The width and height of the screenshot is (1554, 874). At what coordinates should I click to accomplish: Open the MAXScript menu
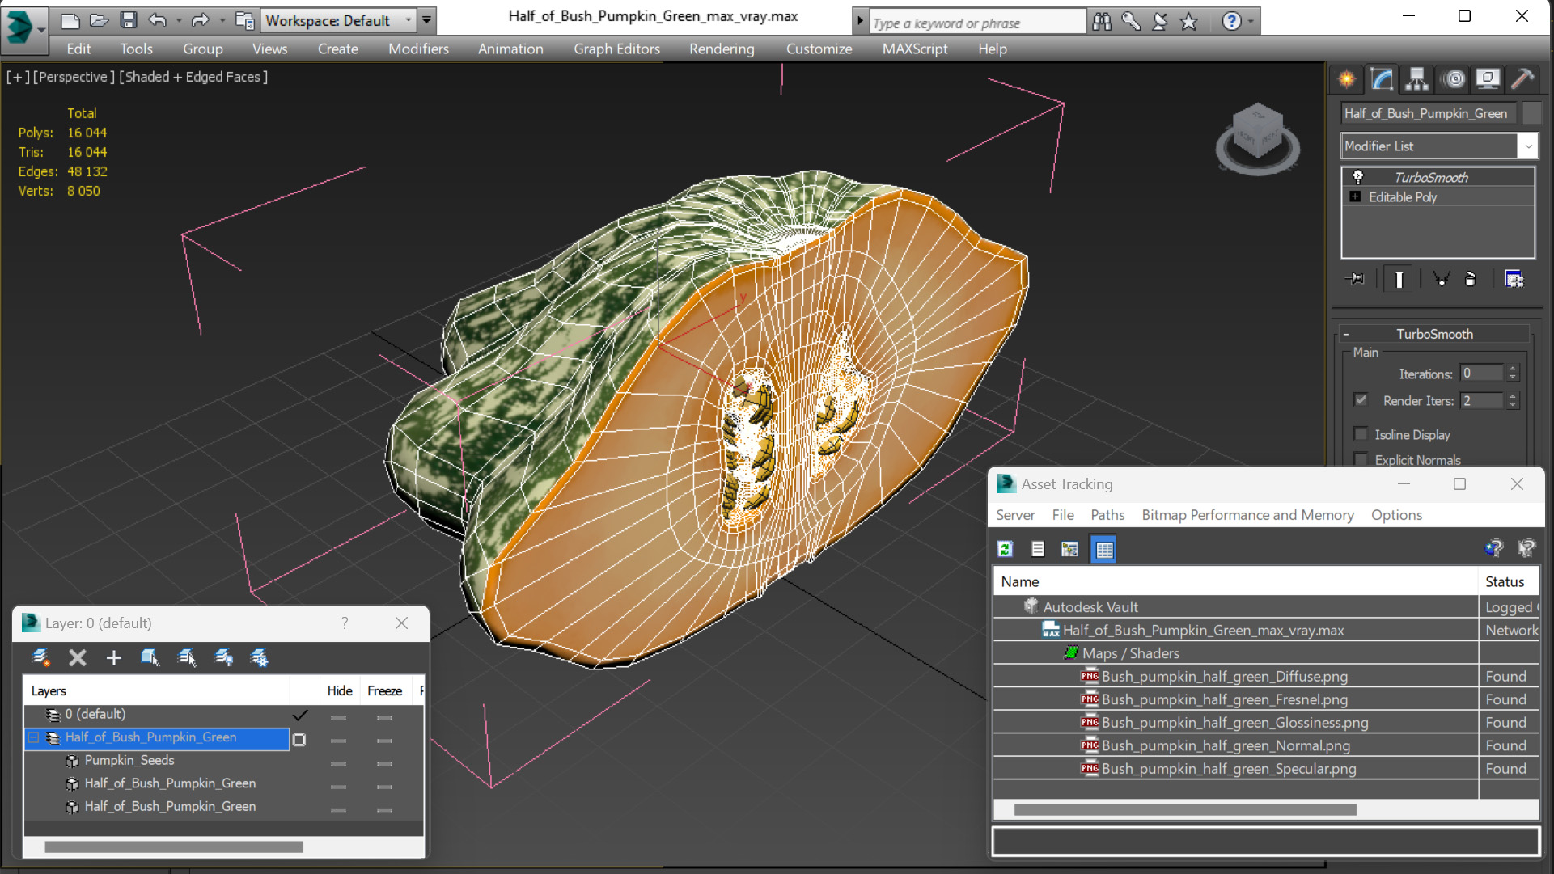point(915,49)
